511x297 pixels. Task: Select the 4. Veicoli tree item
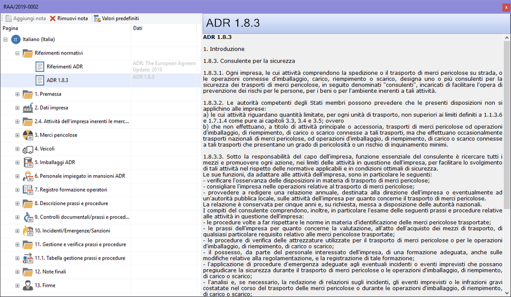point(44,149)
